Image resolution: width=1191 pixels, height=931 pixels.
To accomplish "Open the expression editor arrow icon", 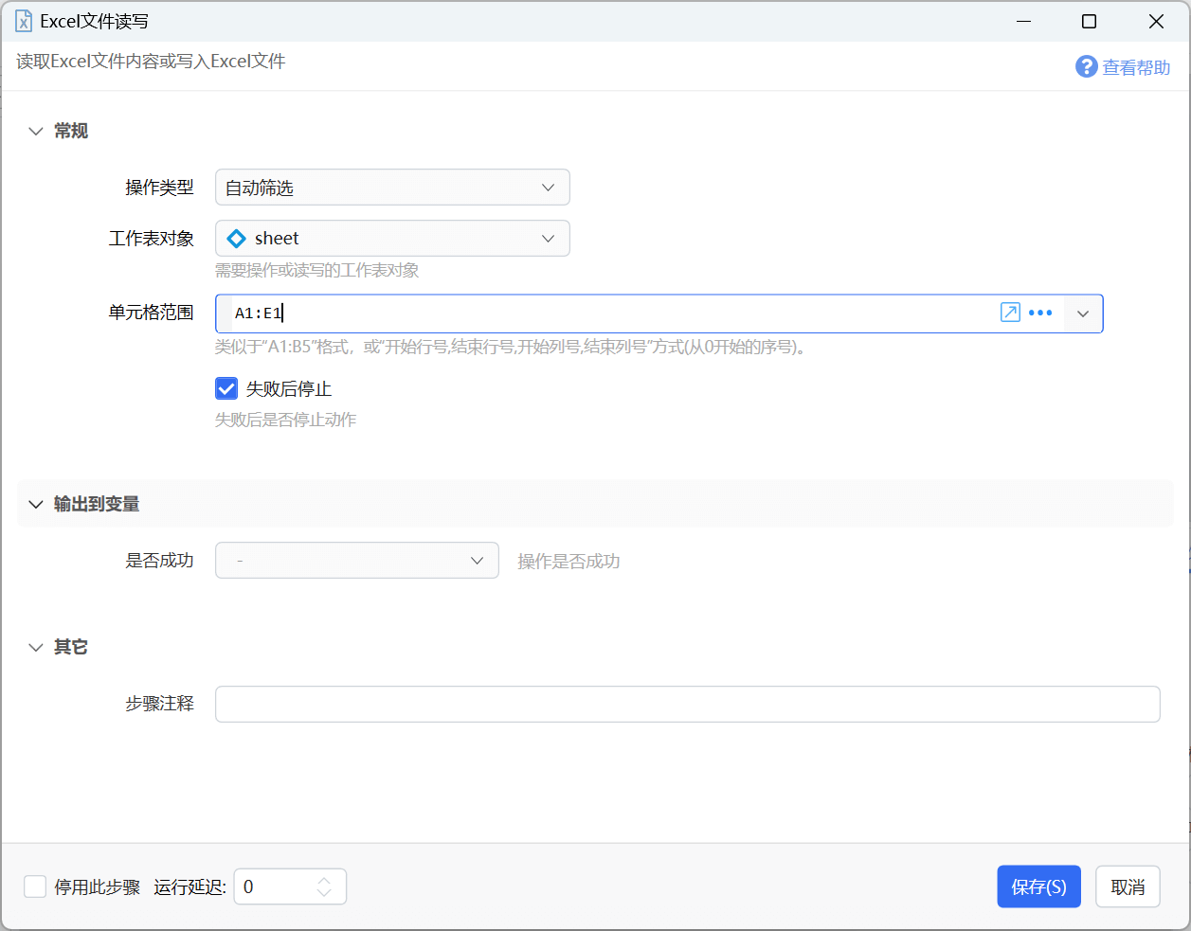I will [1010, 313].
